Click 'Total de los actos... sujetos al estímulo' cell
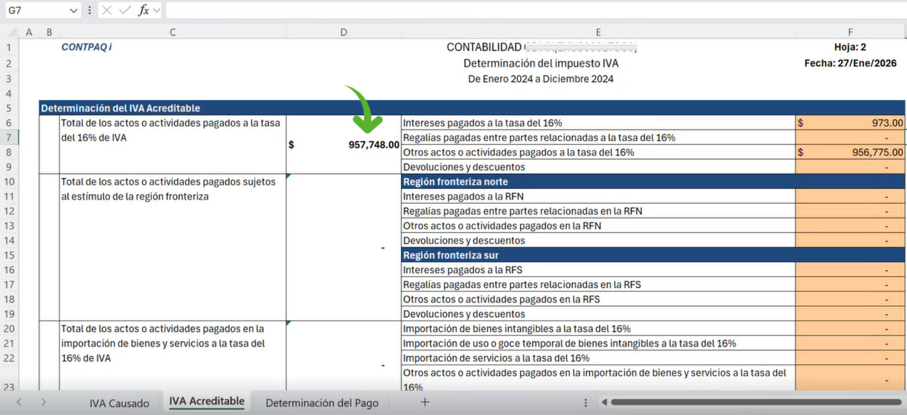 tap(173, 248)
